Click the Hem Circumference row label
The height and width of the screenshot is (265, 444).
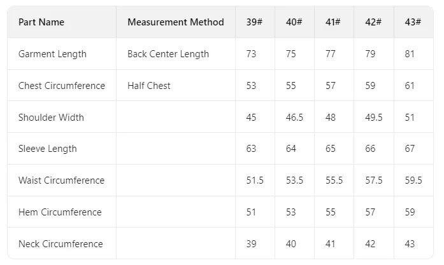60,212
